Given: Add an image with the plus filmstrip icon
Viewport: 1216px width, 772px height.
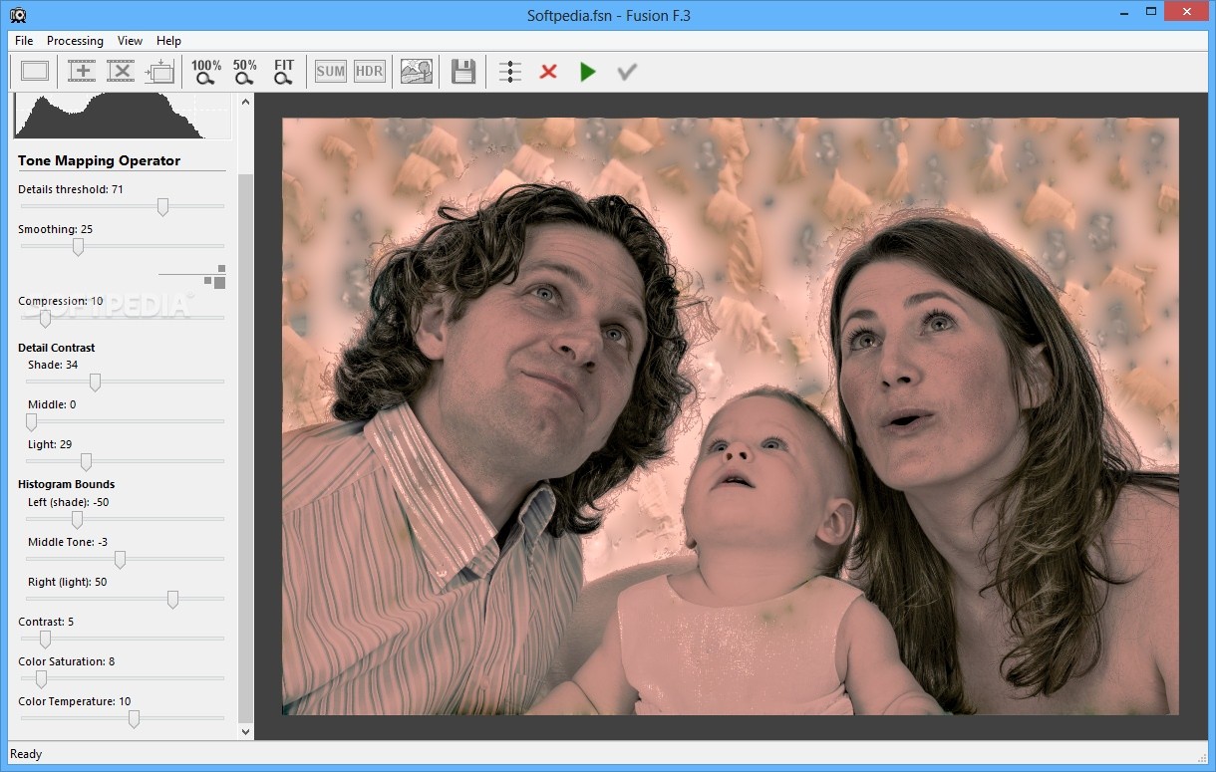Looking at the screenshot, I should coord(81,71).
